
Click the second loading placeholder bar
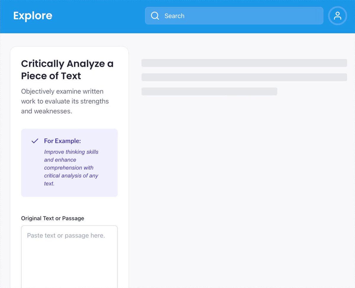[x=244, y=77]
